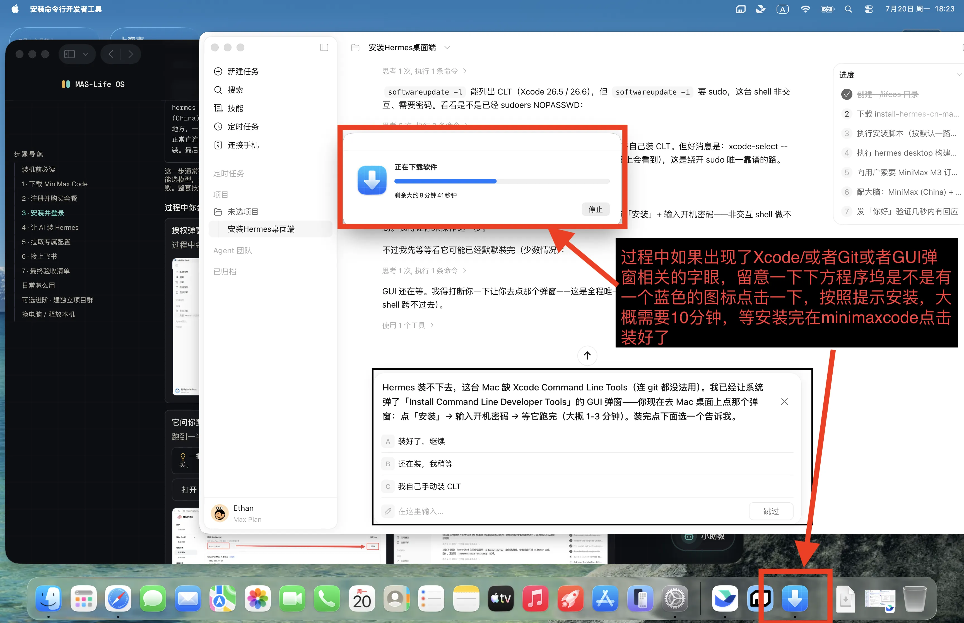Go forward in the MAS-Life OS window
Screen dimensions: 964x623
point(130,54)
